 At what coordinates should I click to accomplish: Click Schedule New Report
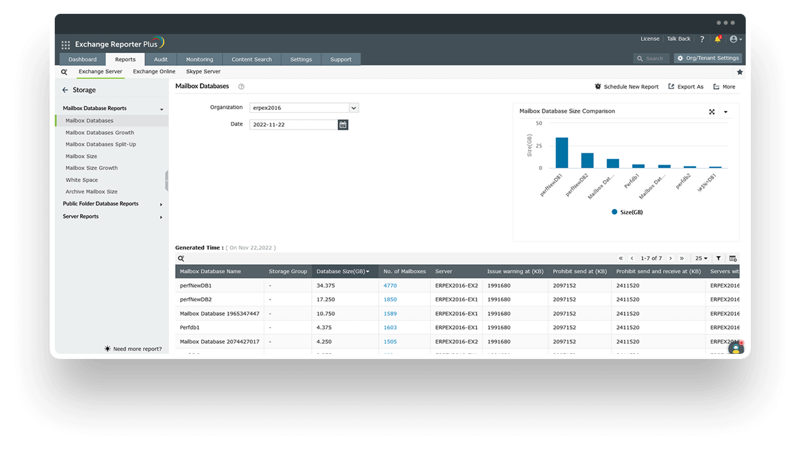(x=627, y=87)
